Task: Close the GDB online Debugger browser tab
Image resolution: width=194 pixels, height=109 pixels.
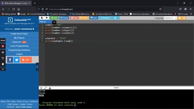Action: (x=29, y=3)
